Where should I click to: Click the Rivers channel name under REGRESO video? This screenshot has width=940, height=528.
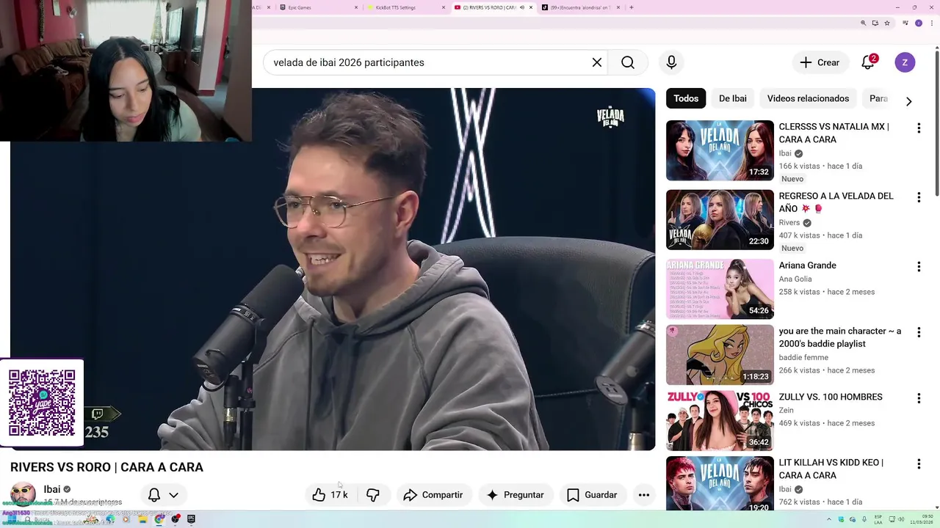click(x=789, y=223)
